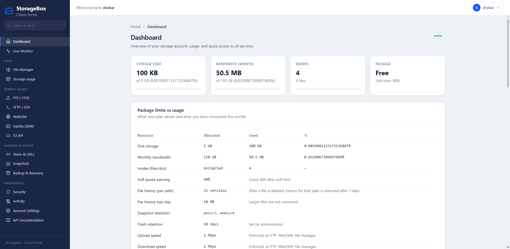Click the 'Free' package name
This screenshot has height=249, width=510.
(x=382, y=73)
